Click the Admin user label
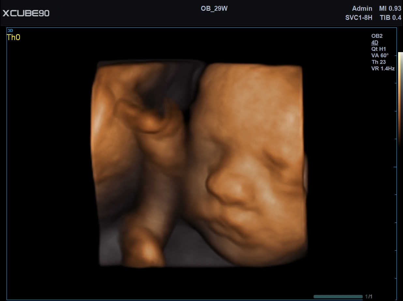Image resolution: width=403 pixels, height=301 pixels. point(362,9)
